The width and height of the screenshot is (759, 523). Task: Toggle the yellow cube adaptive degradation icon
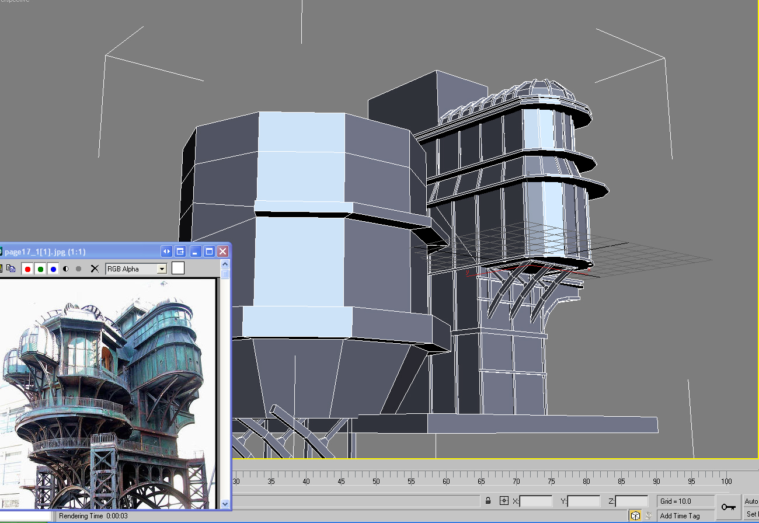pos(635,515)
